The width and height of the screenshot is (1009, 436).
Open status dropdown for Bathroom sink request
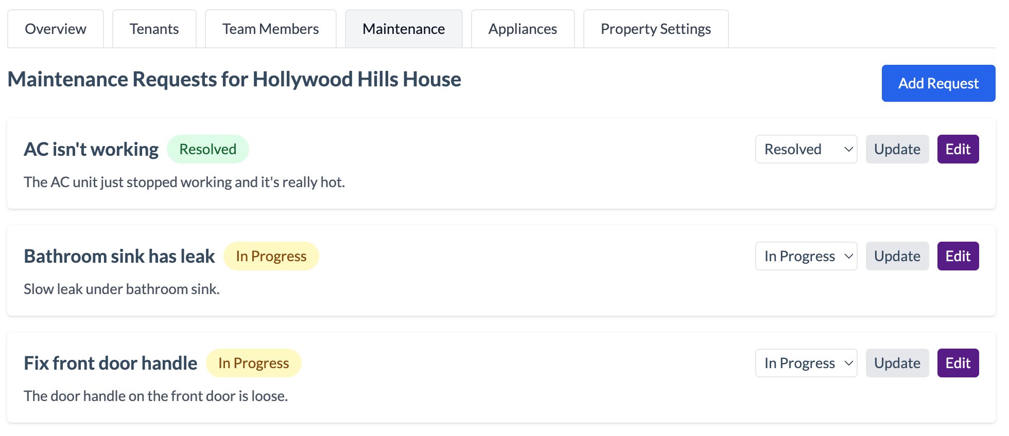point(806,256)
